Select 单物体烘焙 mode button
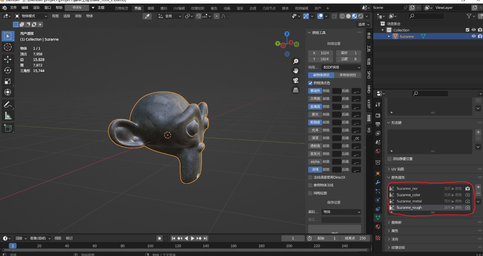This screenshot has width=483, height=256. (321, 75)
